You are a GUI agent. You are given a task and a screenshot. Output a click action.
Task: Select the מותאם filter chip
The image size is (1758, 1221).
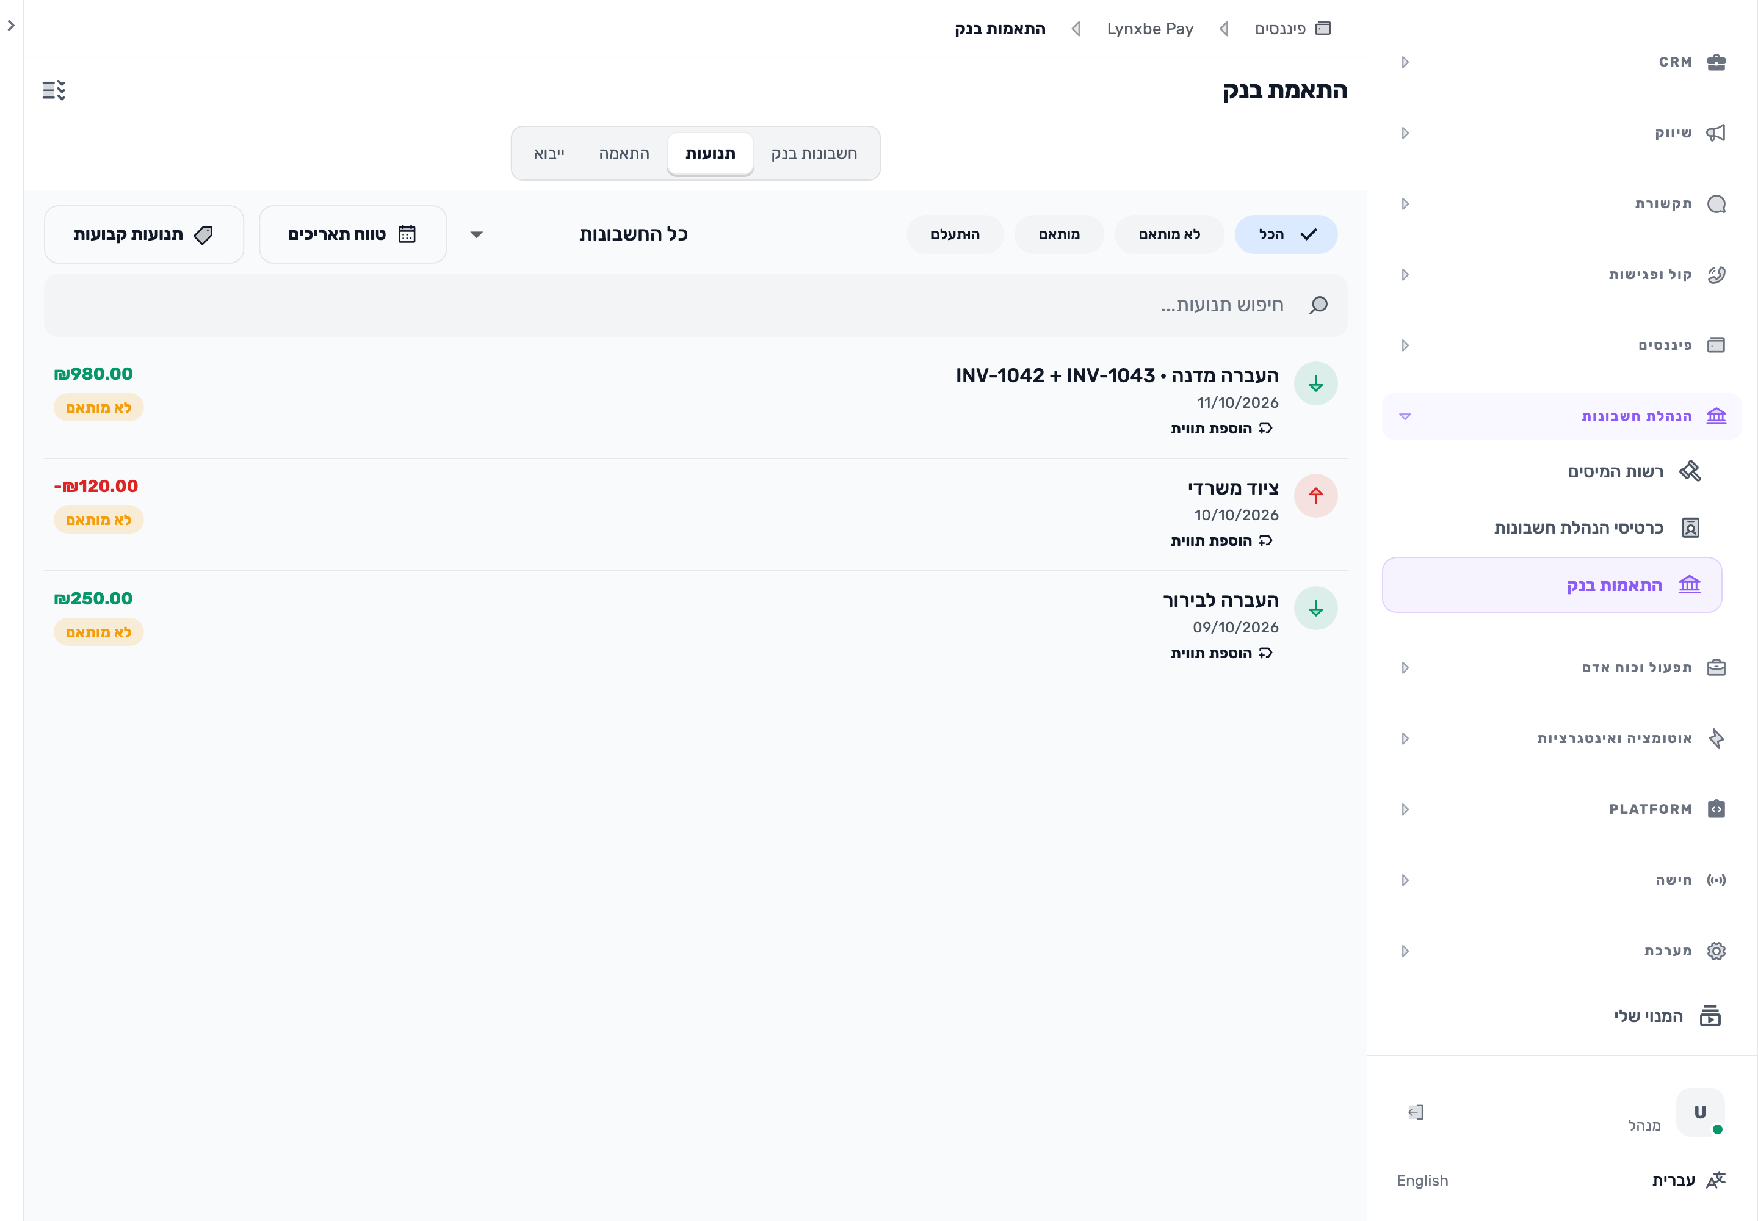1059,234
